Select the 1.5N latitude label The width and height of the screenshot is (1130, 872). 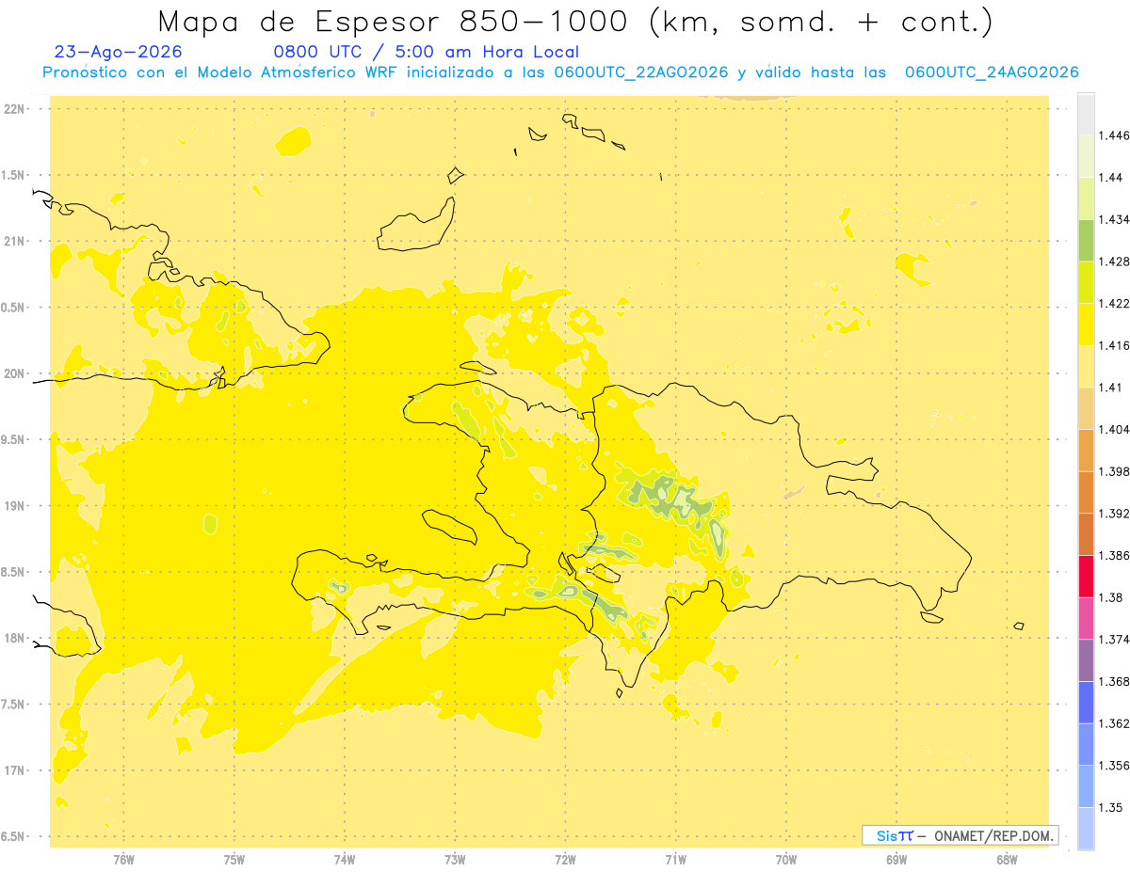(x=14, y=175)
